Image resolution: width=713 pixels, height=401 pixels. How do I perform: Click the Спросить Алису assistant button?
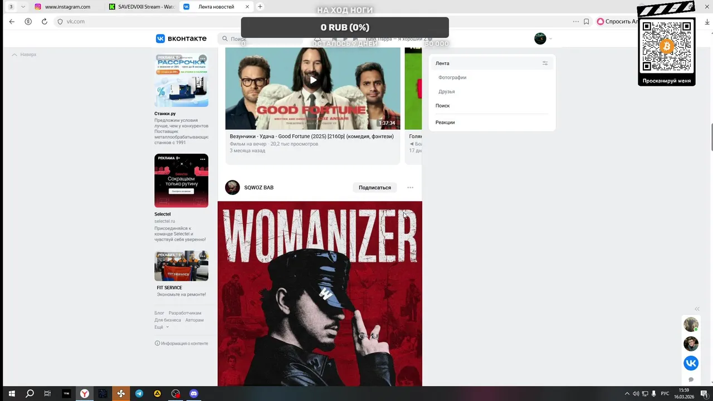coord(617,22)
